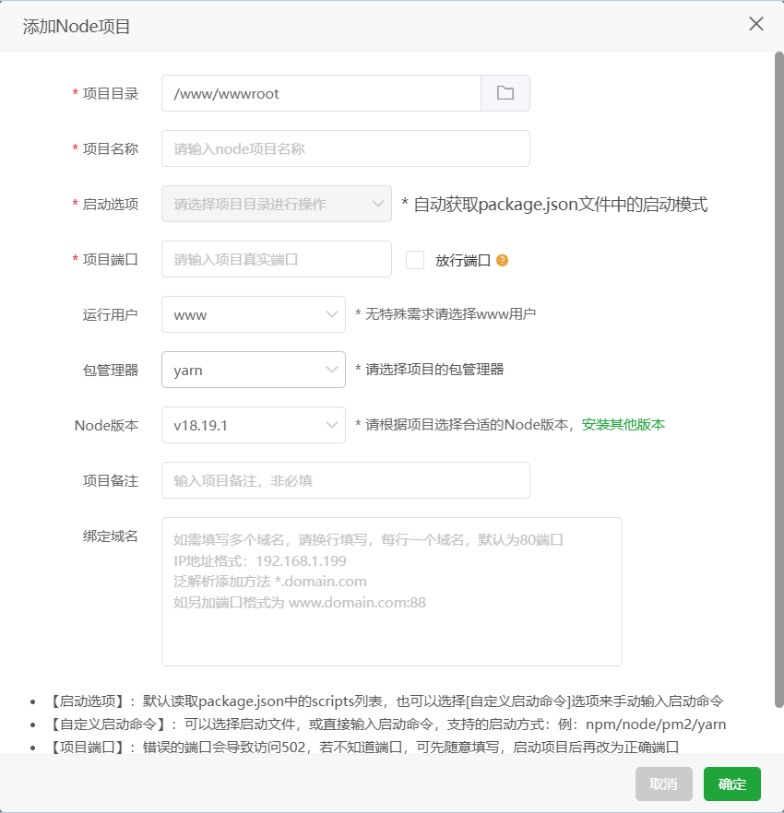Enable the 放行端口 checkbox
The width and height of the screenshot is (784, 813).
(415, 260)
